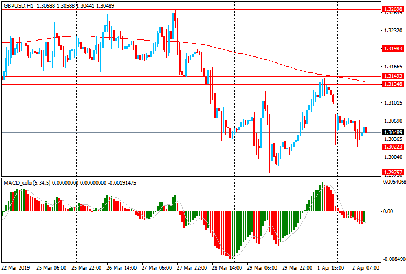The image size is (406, 274).
Task: Click the MACD scale -0.008490 value
Action: point(394,259)
